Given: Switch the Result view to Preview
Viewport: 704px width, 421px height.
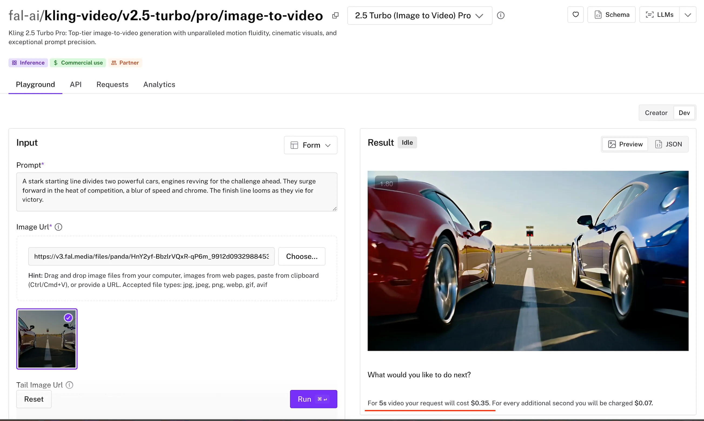Looking at the screenshot, I should point(625,144).
